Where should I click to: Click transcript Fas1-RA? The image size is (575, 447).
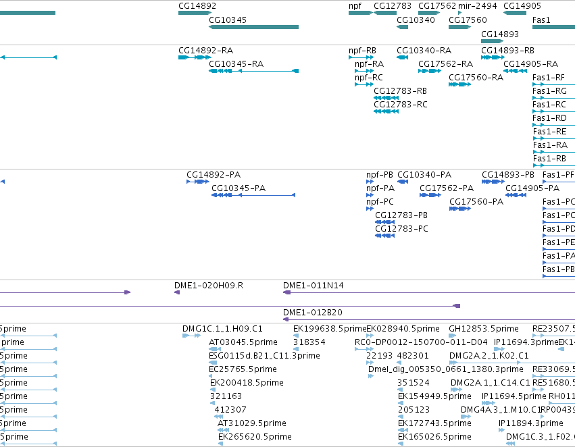[x=550, y=145]
